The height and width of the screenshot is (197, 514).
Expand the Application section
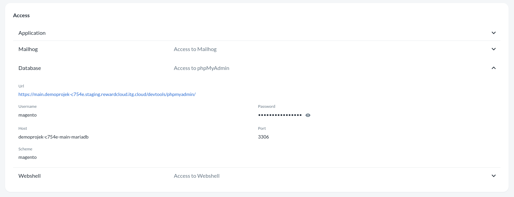[494, 33]
